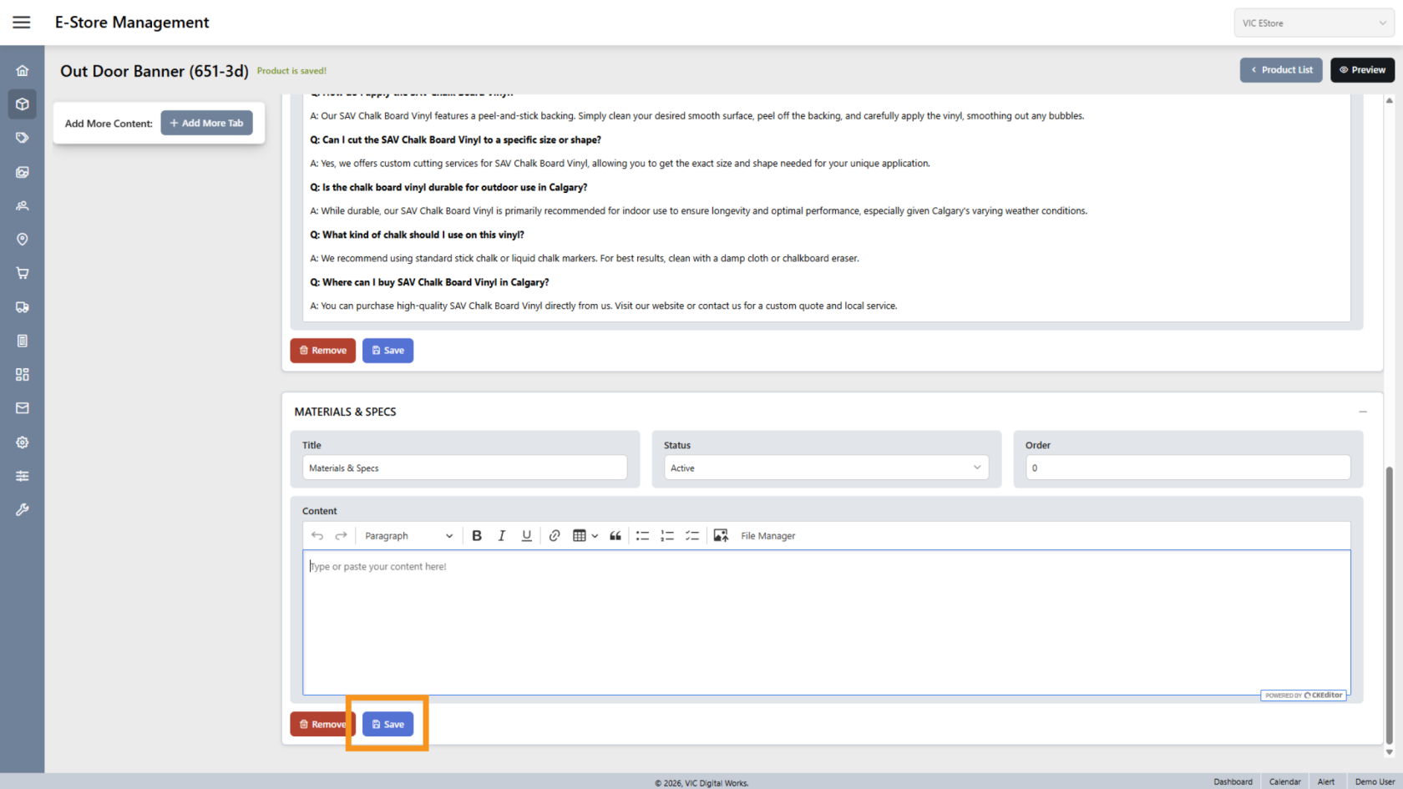Open shopping cart in sidebar
Image resolution: width=1403 pixels, height=789 pixels.
(23, 273)
